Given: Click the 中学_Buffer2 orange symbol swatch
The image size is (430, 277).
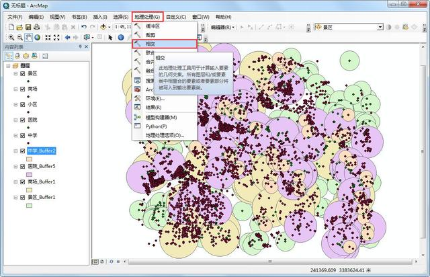Looking at the screenshot, I should 29,159.
